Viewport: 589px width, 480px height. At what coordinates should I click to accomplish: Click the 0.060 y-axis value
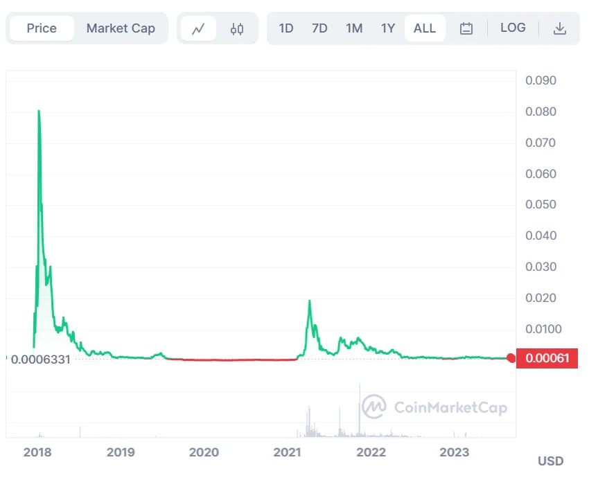[540, 174]
